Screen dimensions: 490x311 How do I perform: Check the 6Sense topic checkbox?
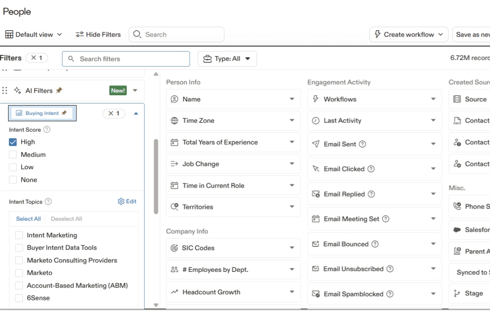(x=19, y=298)
